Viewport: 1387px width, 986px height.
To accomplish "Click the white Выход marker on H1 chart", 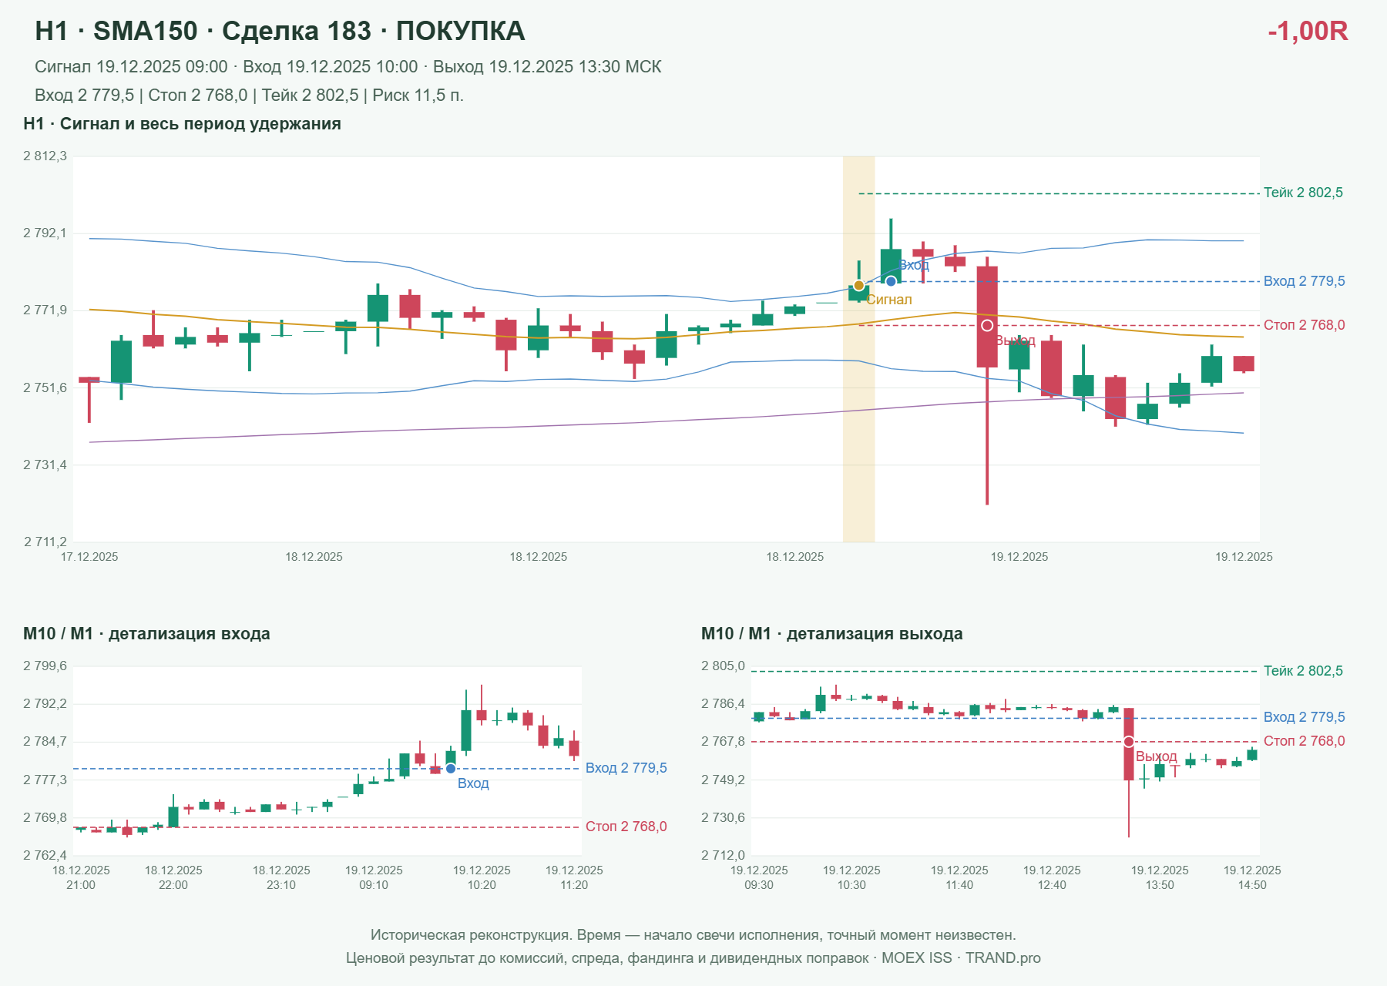I will [987, 326].
